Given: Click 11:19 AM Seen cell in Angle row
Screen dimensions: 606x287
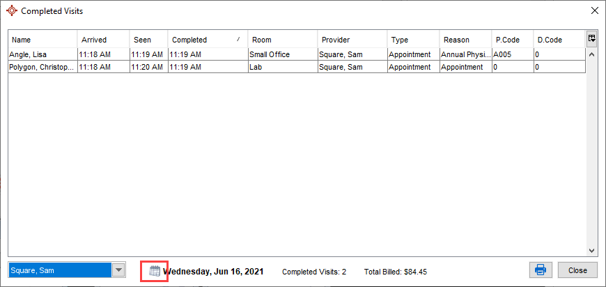Looking at the screenshot, I should coord(149,54).
